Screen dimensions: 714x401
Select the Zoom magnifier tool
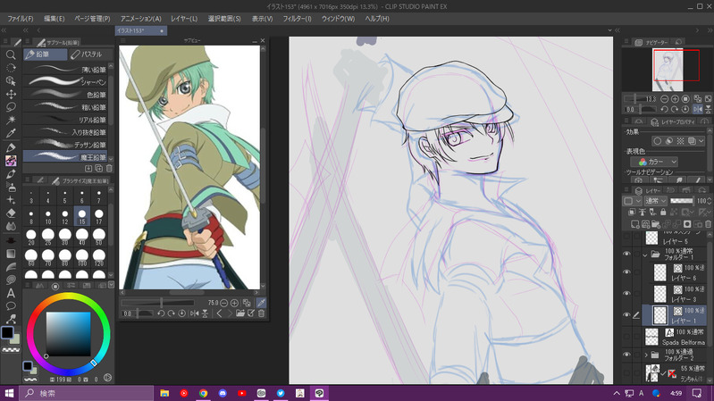[11, 55]
